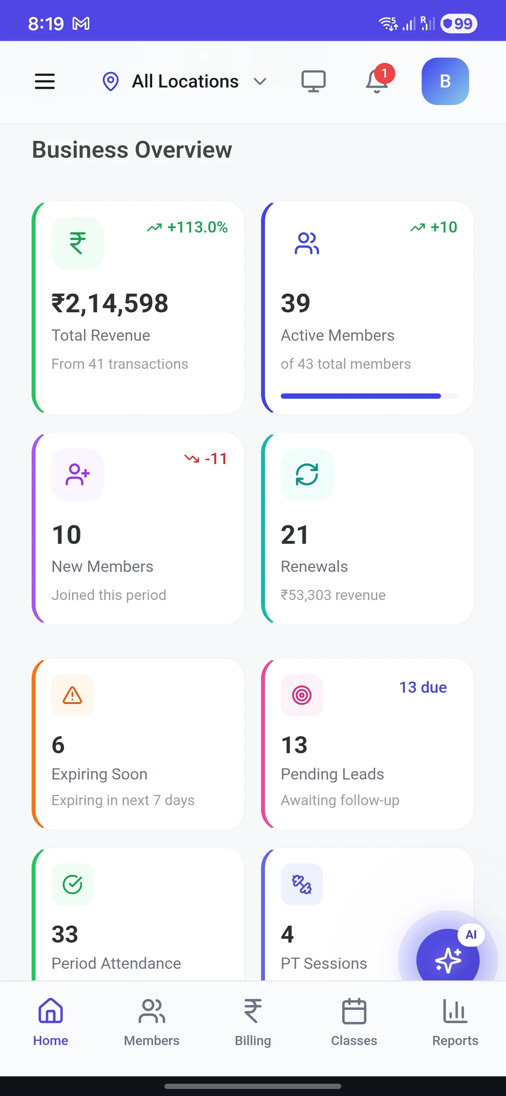
Task: Tap the dumbbell icon on PT Sessions
Action: click(x=302, y=885)
